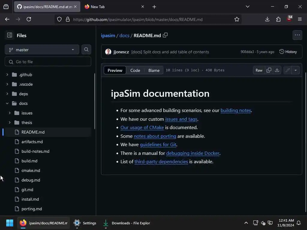Click the file tree search icon
Viewport: 307px width, 230px height.
86,50
